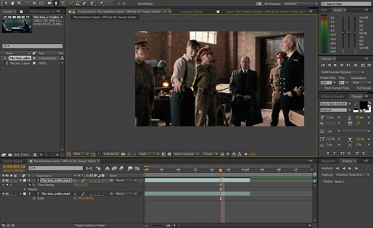
Task: Open the Effects & Presets tab
Action: 332,96
